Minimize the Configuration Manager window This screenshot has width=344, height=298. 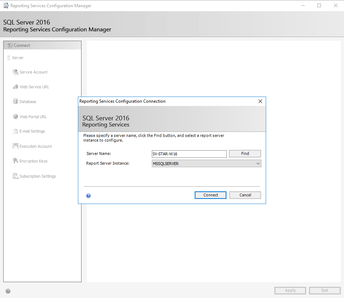pos(303,5)
